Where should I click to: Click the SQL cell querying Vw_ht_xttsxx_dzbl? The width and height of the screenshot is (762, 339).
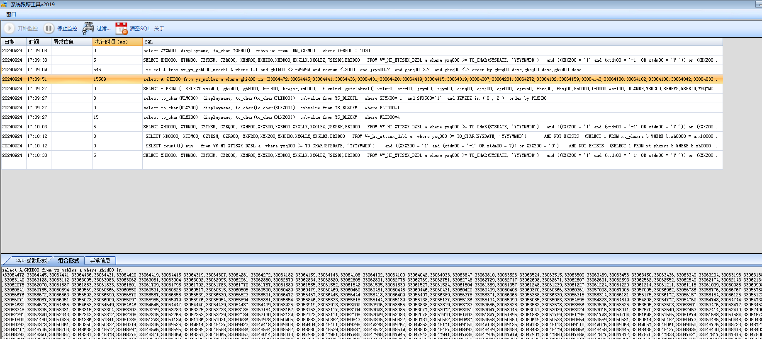click(432, 136)
